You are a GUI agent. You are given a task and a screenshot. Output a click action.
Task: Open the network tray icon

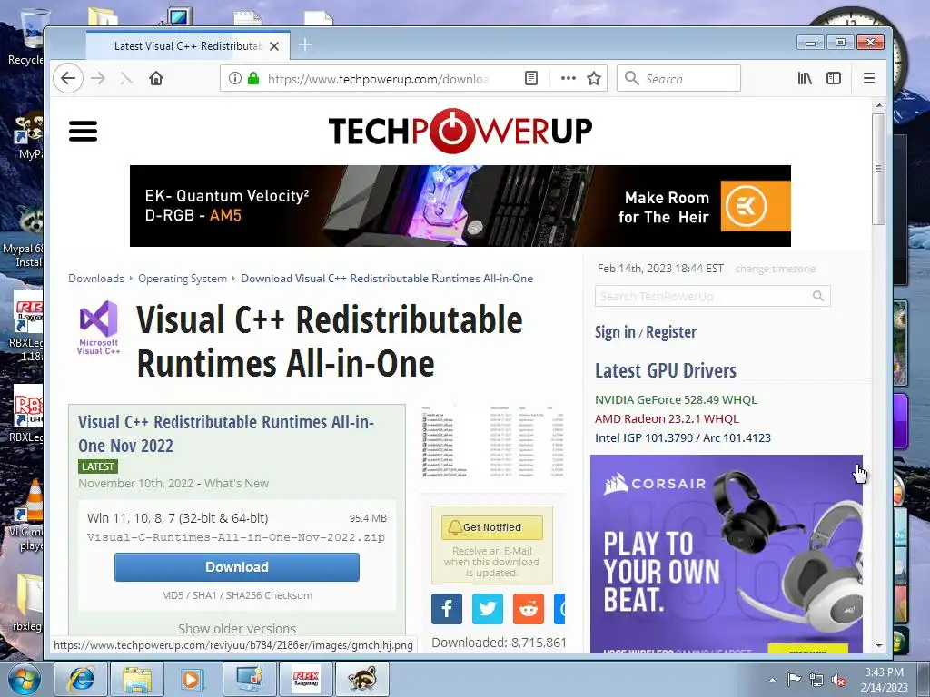816,681
